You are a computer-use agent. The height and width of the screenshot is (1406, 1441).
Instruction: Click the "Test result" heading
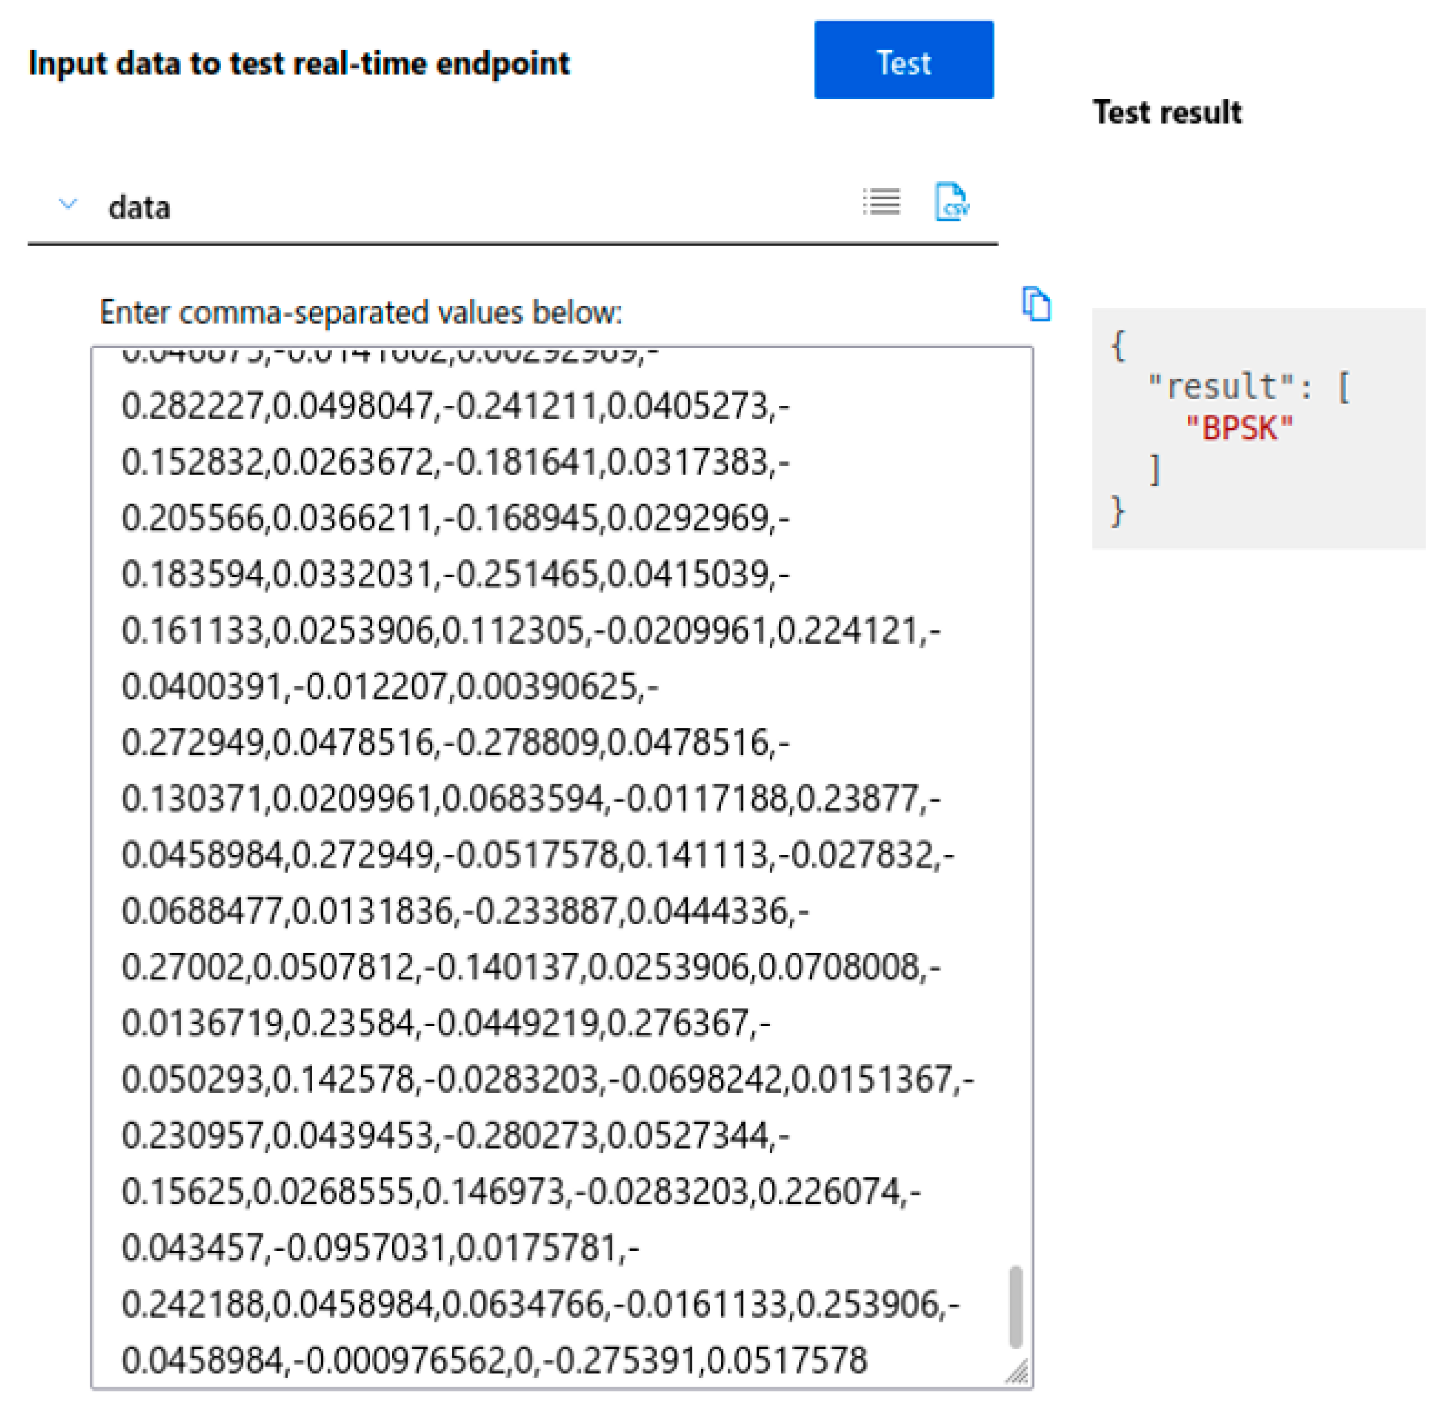coord(1166,112)
